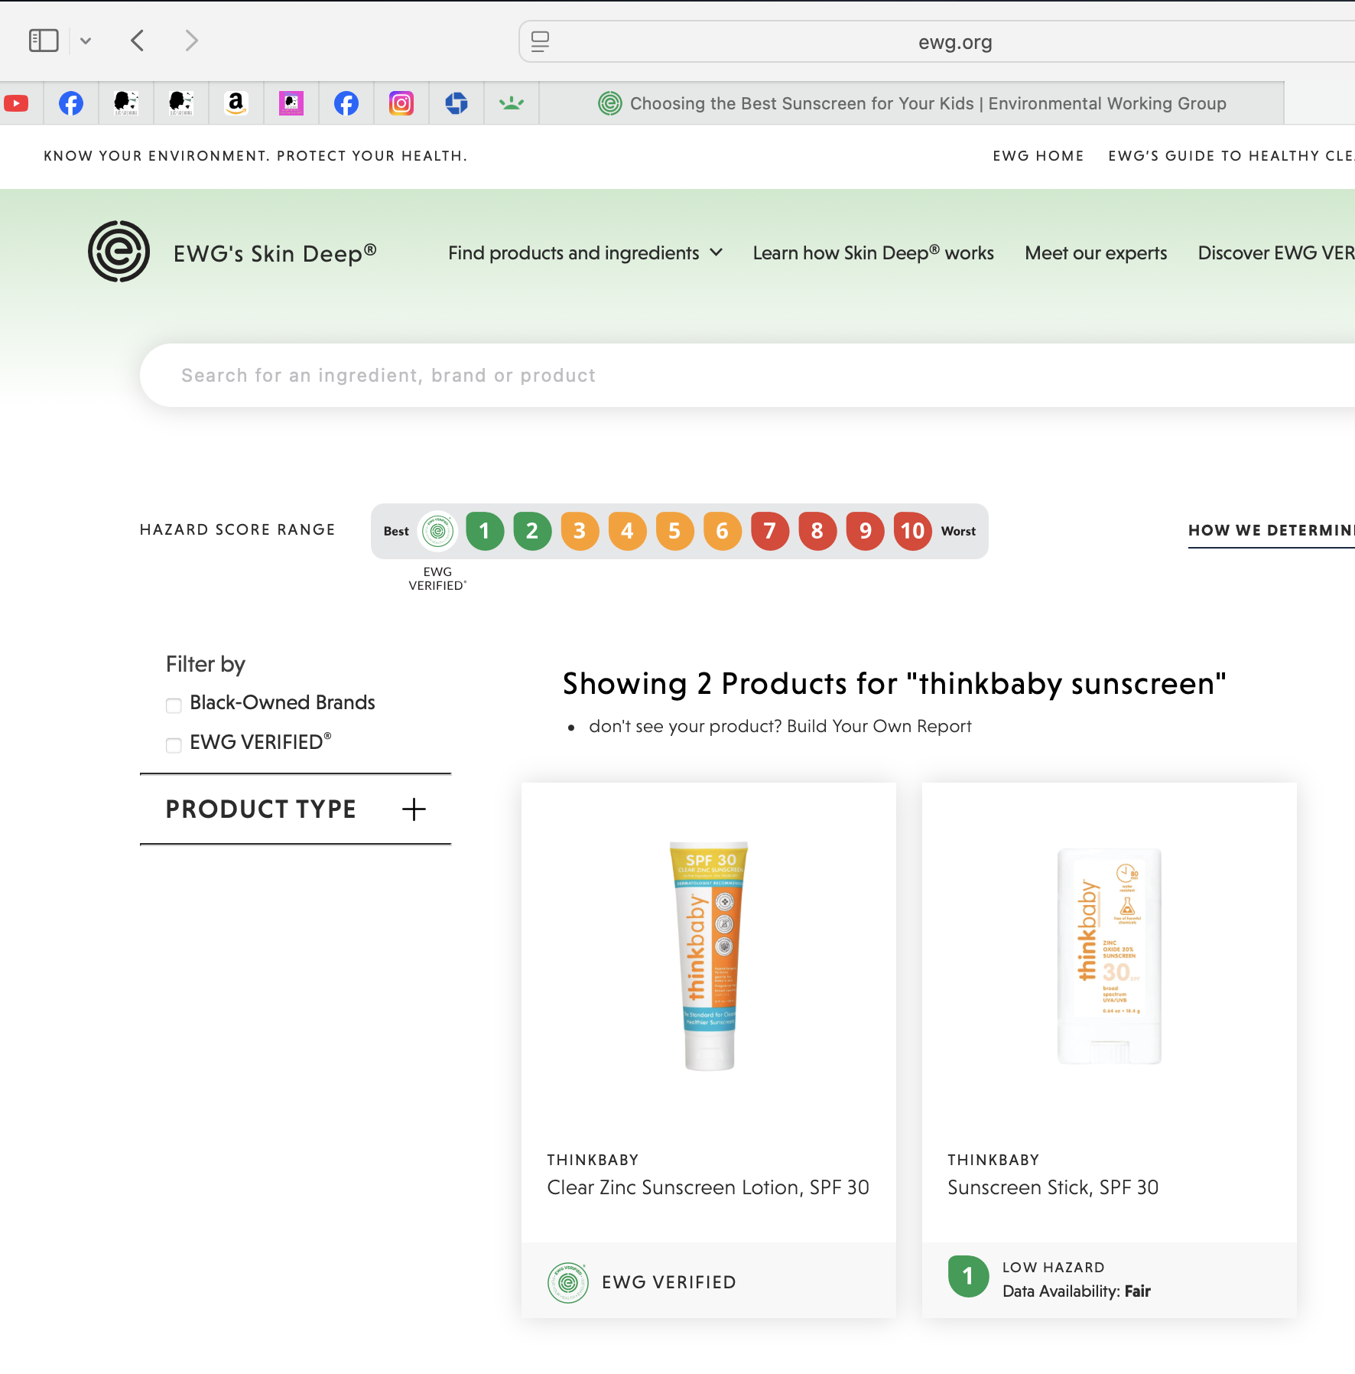Image resolution: width=1355 pixels, height=1374 pixels.
Task: Click hazard score 4 circle
Action: point(627,531)
